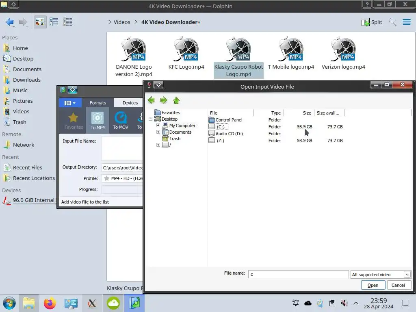Select KFC Logo.mp4 file

186,54
